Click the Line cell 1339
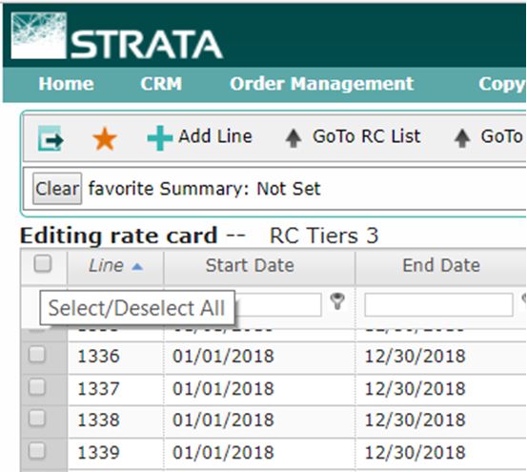 pyautogui.click(x=98, y=452)
